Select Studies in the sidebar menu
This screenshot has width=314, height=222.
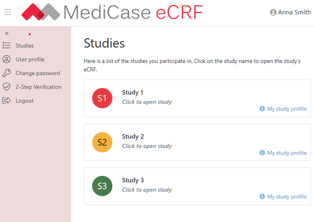click(25, 46)
